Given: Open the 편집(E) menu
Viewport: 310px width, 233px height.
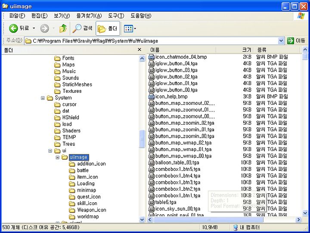Looking at the screenshot, I should pos(40,16).
